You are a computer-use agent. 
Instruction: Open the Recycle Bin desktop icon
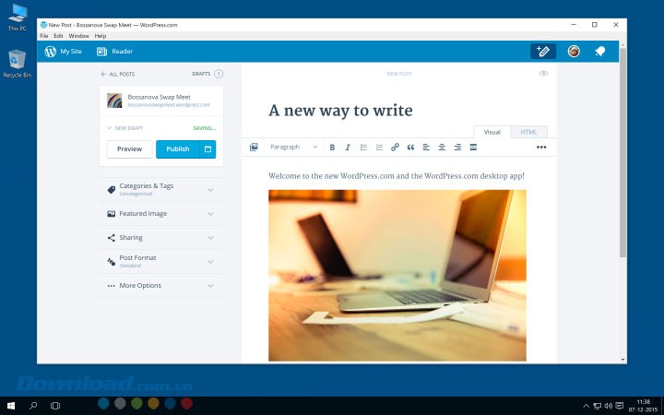(x=17, y=64)
